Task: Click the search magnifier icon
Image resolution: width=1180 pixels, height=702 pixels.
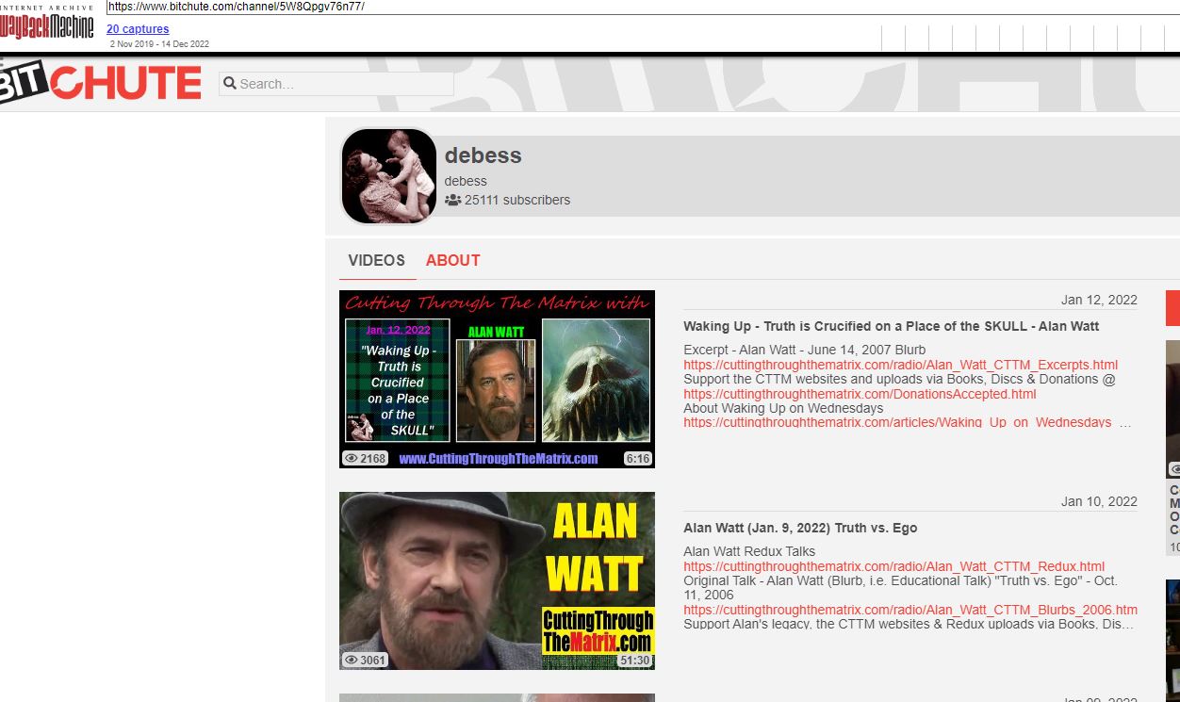Action: 229,84
